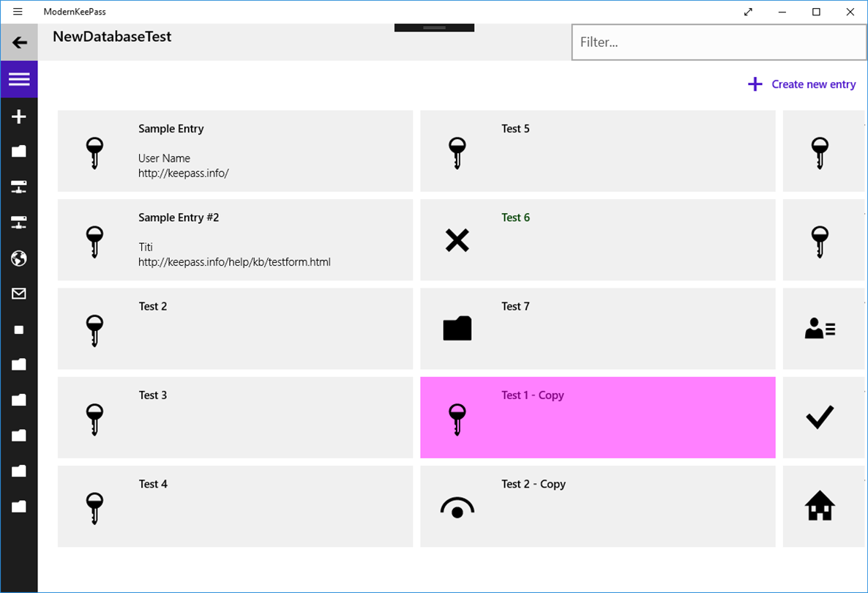Toggle full-screen mode with the diagonal arrows
Image resolution: width=868 pixels, height=593 pixels.
748,12
